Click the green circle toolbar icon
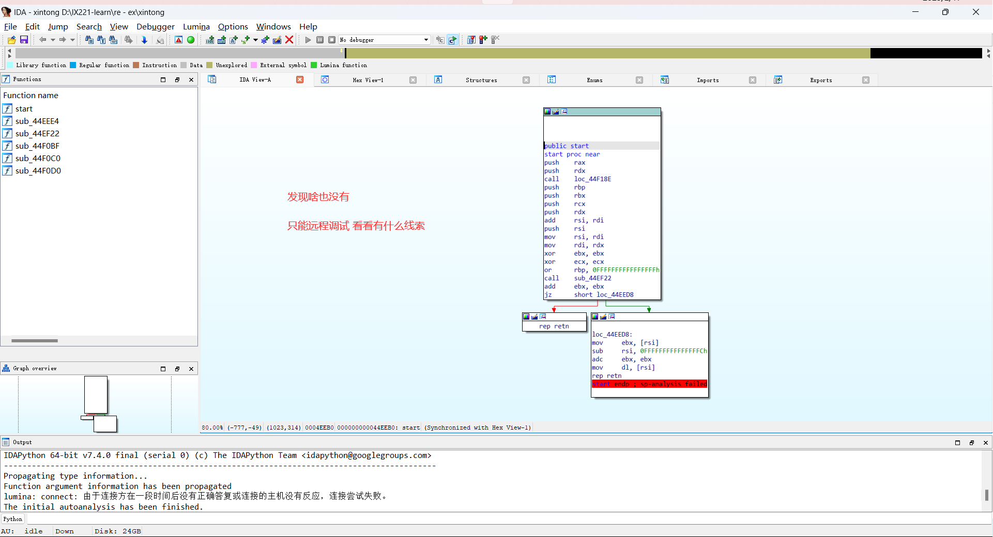Viewport: 993px width, 537px height. pyautogui.click(x=191, y=40)
